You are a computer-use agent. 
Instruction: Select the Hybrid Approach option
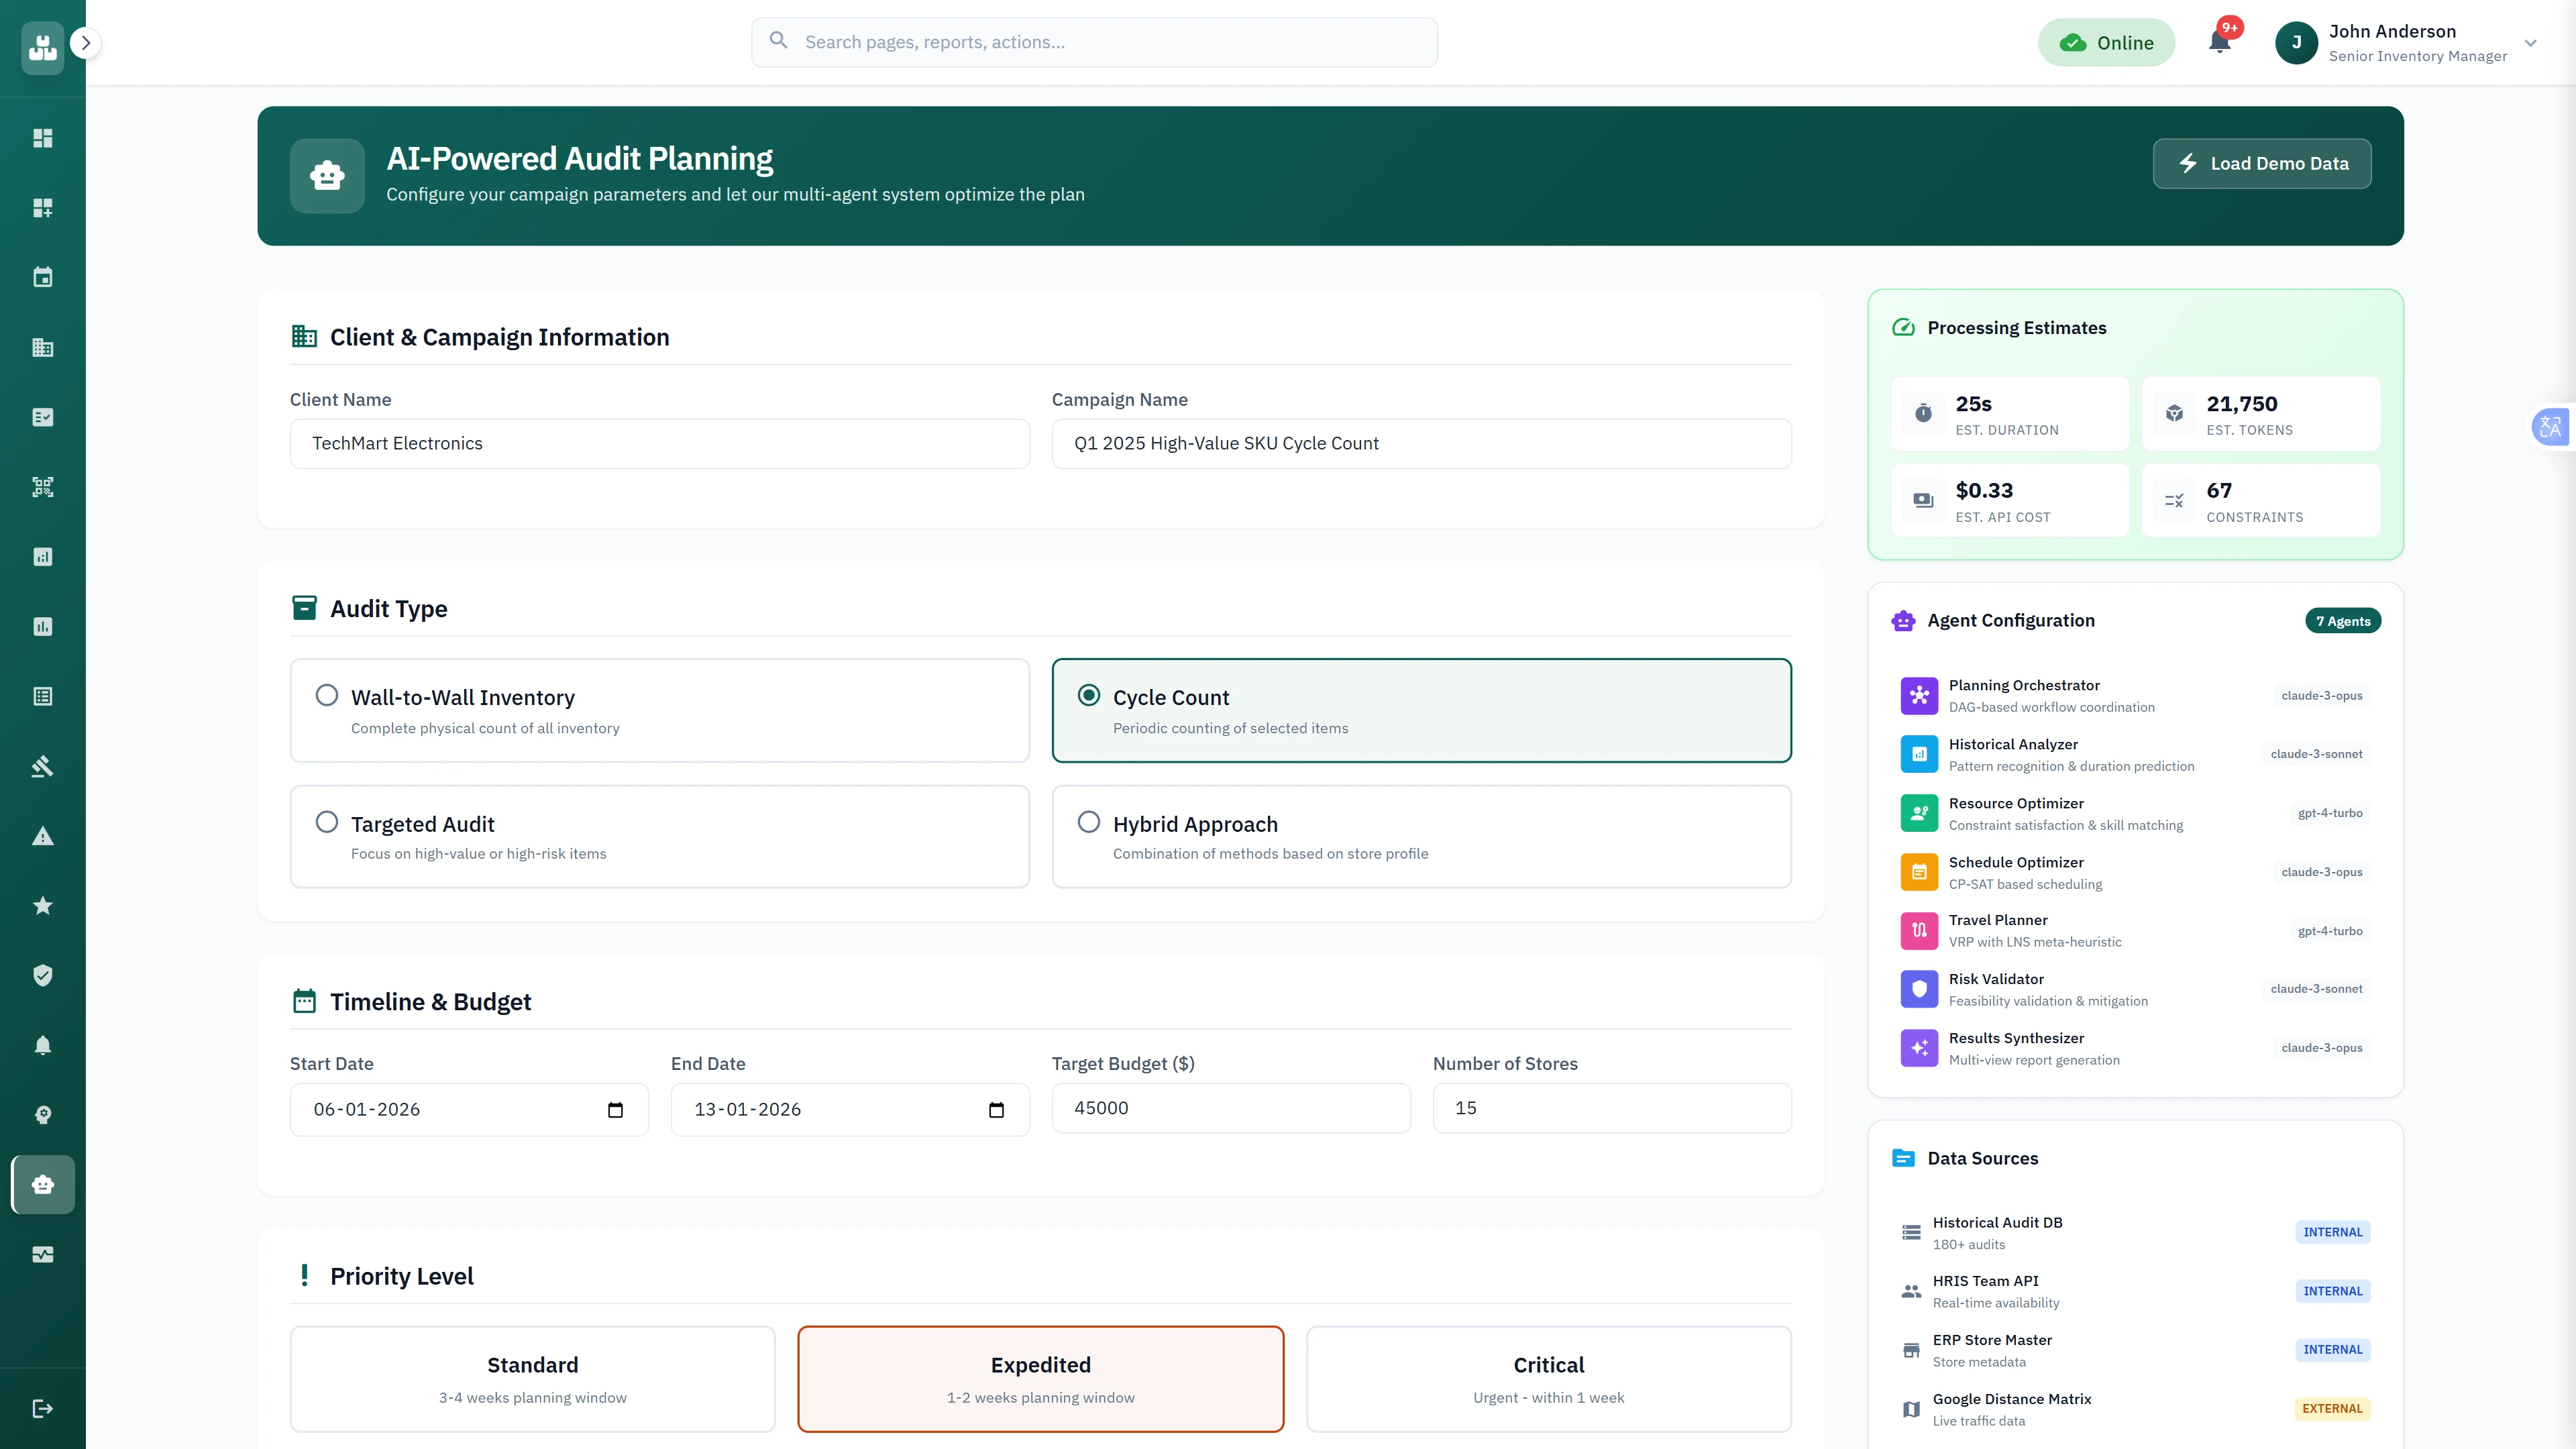pos(1421,836)
